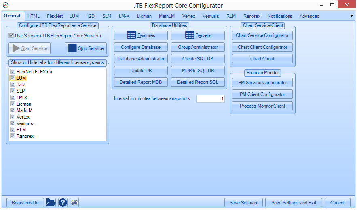Toggle the Vertex checkbox in the list

13,117
